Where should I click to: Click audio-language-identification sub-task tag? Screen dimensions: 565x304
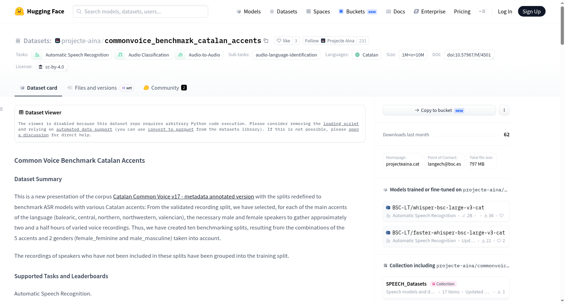(x=286, y=55)
